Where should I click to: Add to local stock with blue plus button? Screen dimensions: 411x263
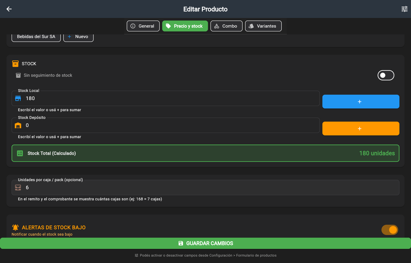point(361,102)
